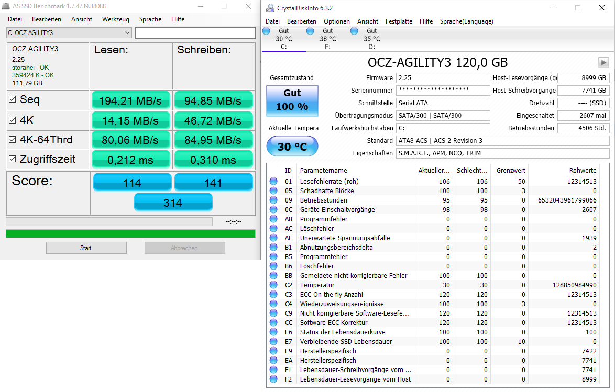Click the Seq read result 194,21 MB/s
The image size is (615, 392).
[x=130, y=100]
